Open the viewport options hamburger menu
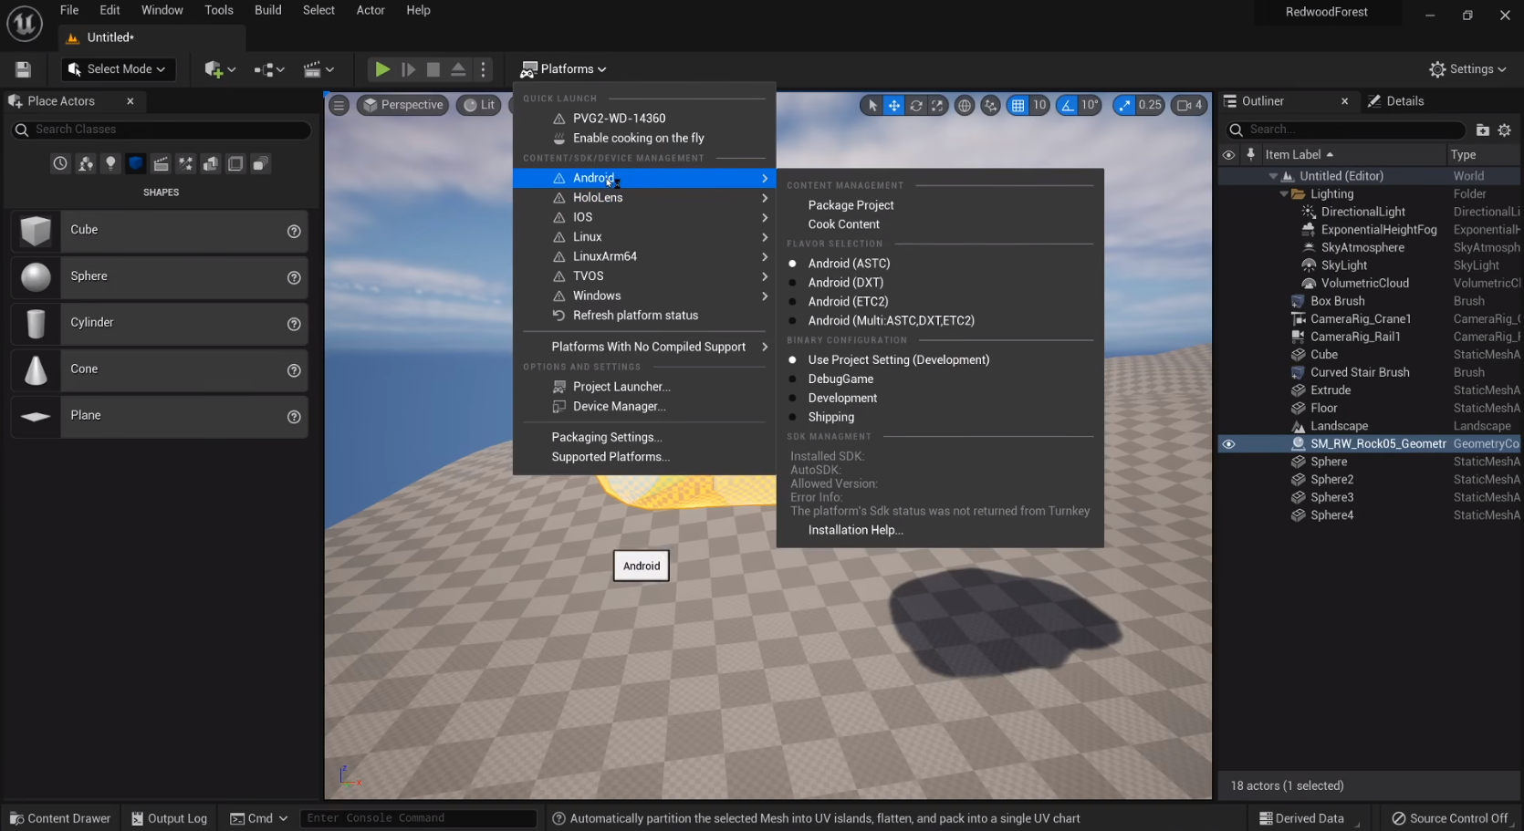1524x831 pixels. (x=339, y=105)
